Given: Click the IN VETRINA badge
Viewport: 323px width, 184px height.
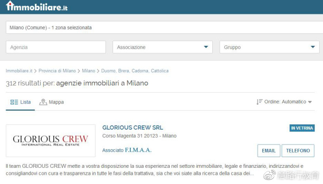Looking at the screenshot, I should tap(302, 128).
